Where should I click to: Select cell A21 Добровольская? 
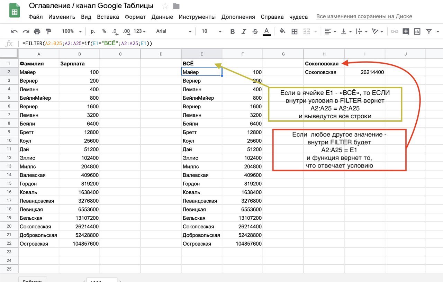39,235
